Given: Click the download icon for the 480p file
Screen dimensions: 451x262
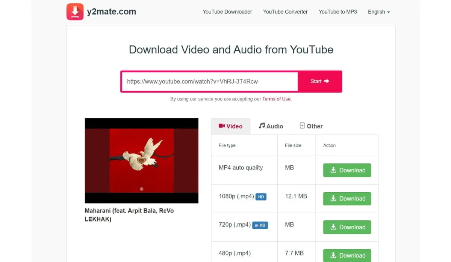Looking at the screenshot, I should 334,255.
